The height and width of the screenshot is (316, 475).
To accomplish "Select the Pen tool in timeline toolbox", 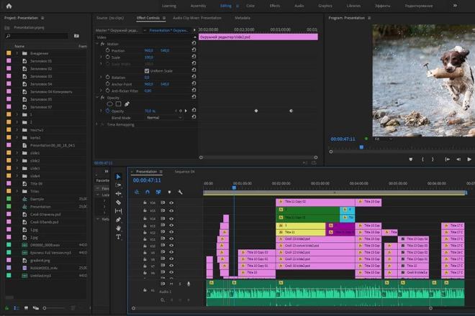I will coord(118,220).
